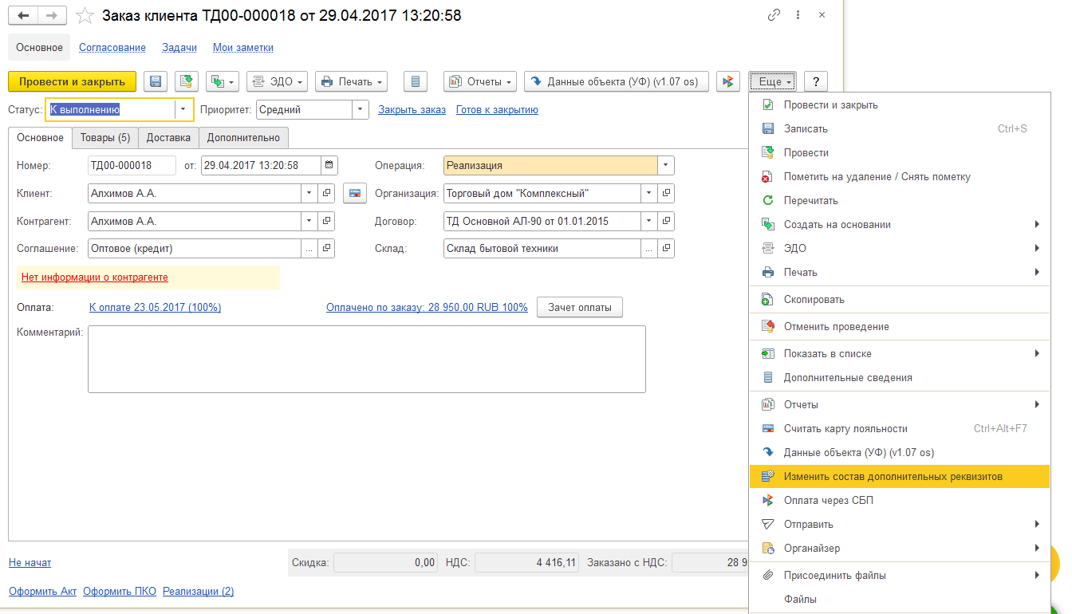1072x614 pixels.
Task: Click the Оформить Акт link
Action: click(x=43, y=592)
